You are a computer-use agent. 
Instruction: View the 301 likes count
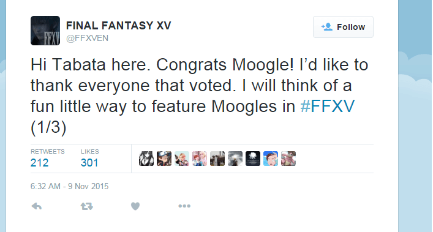point(89,163)
